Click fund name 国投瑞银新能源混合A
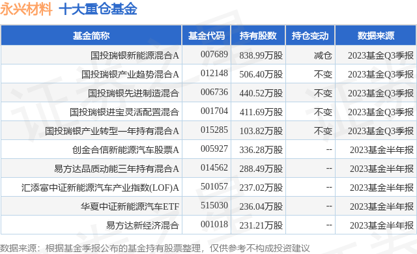417x254 pixels. coord(135,55)
